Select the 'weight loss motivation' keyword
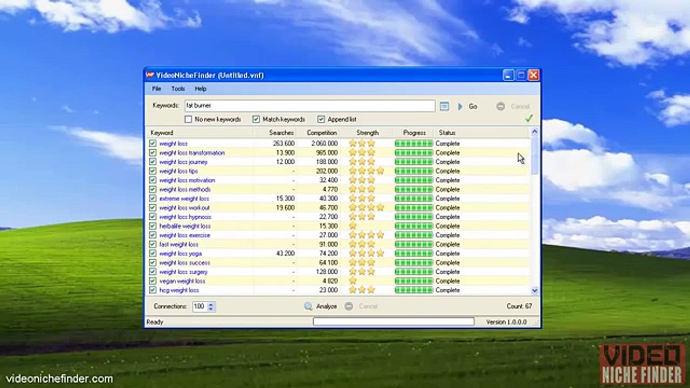The image size is (690, 388). click(x=187, y=180)
